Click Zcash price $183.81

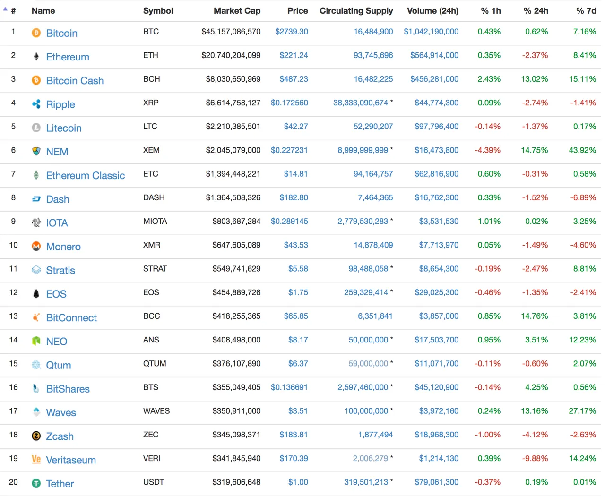[294, 435]
